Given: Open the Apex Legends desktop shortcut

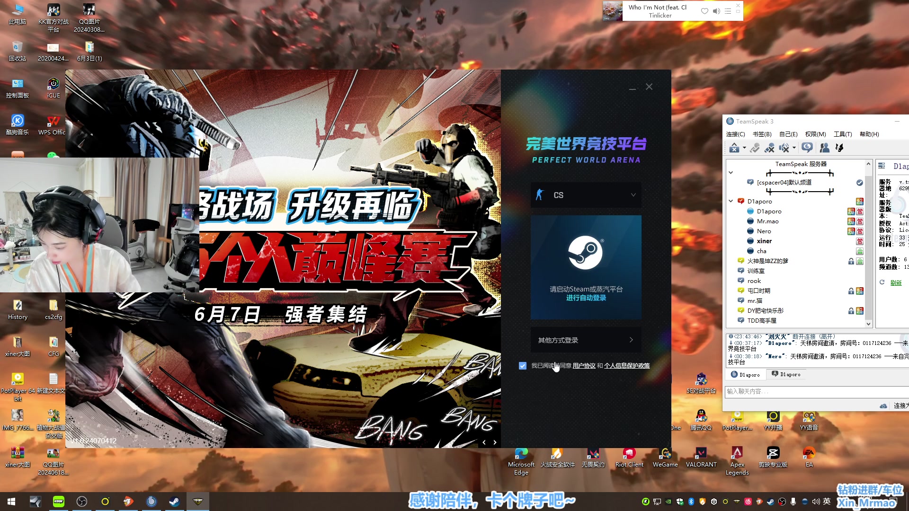Looking at the screenshot, I should tap(737, 461).
